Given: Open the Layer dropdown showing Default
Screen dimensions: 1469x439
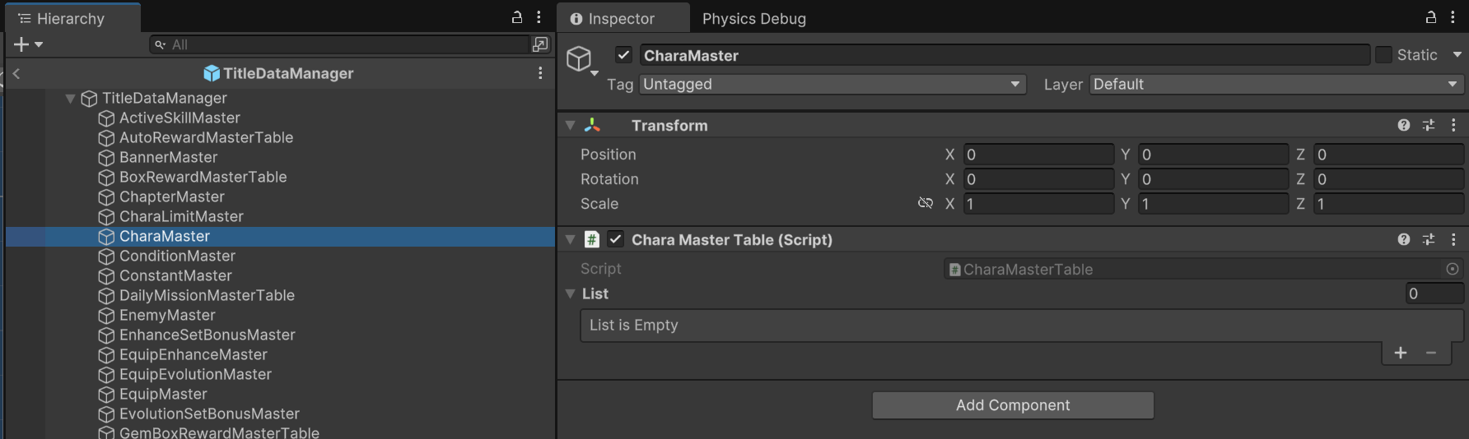Looking at the screenshot, I should click(1275, 84).
